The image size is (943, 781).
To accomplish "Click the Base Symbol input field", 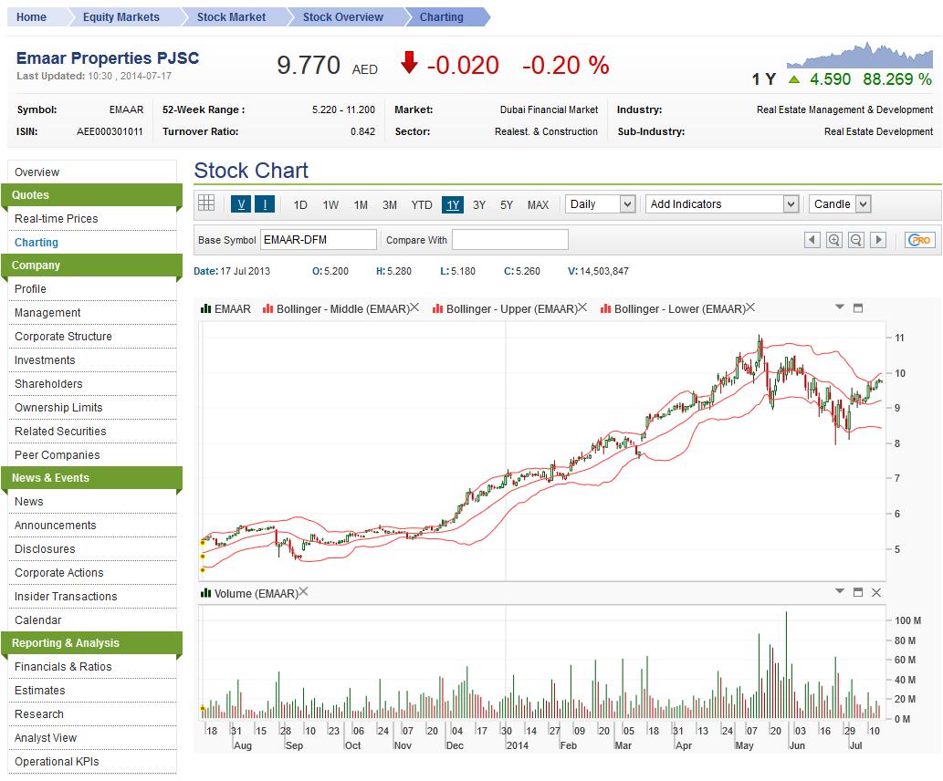I will (x=319, y=239).
